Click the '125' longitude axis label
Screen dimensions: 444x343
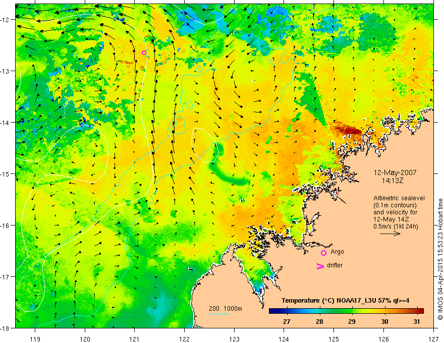click(x=334, y=339)
